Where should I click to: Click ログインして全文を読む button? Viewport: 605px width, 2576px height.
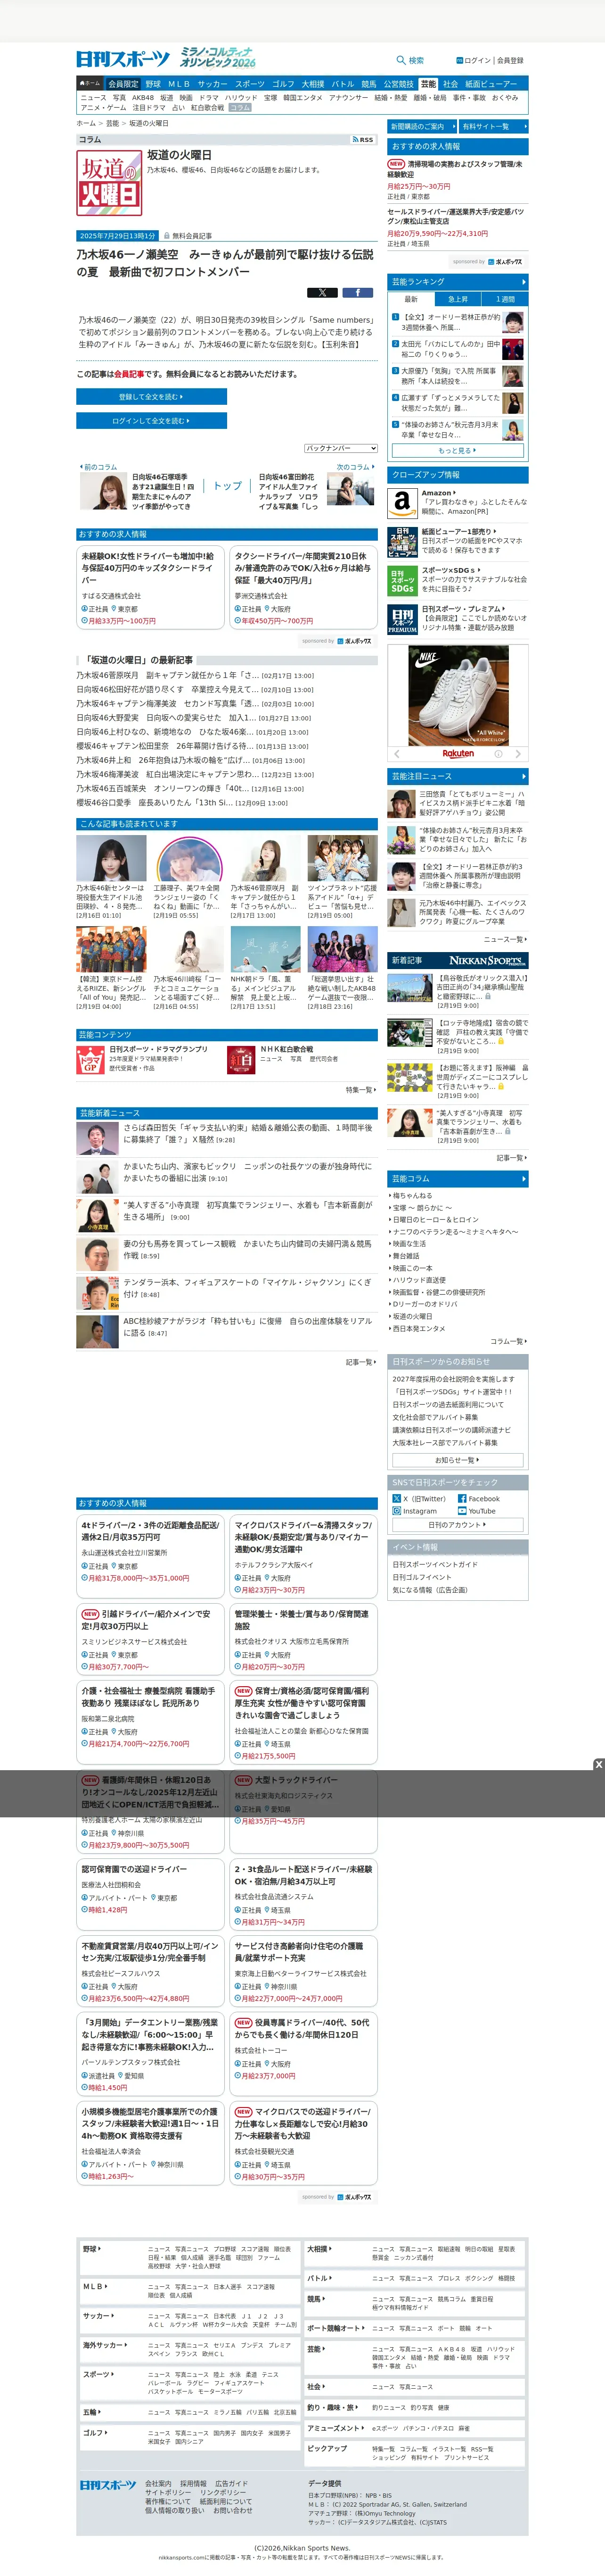tap(152, 421)
